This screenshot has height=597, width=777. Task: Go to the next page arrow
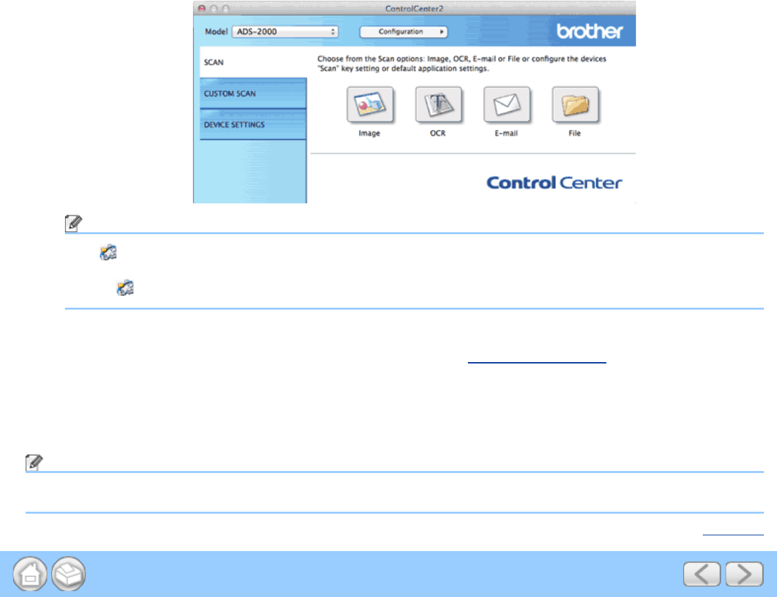point(744,574)
